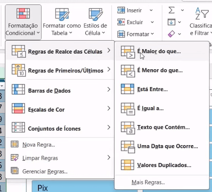Click the Gerenciar Regras icon
212x192 pixels.
[15, 171]
